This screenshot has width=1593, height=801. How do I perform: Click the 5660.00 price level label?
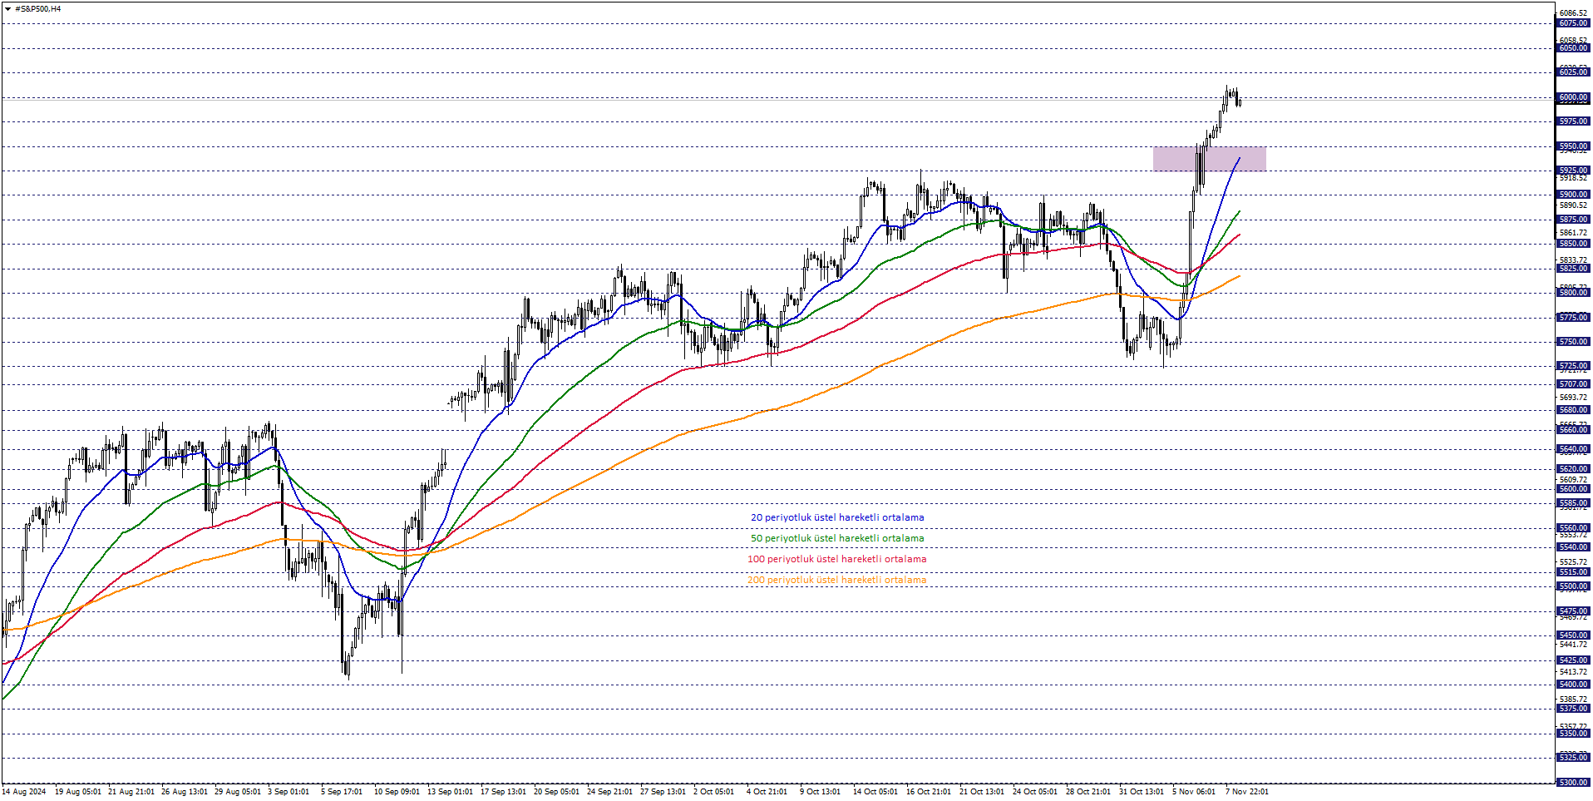coord(1573,430)
